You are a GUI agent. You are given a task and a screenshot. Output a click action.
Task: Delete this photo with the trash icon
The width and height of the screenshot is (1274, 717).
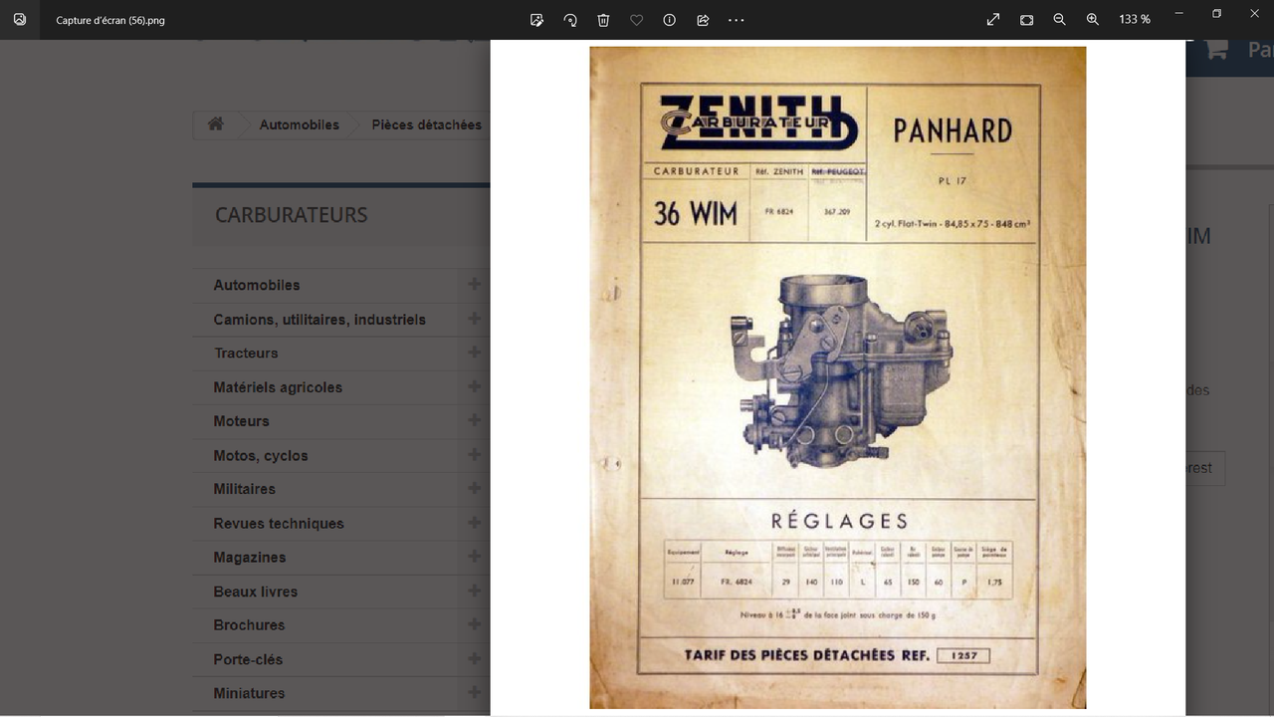(x=603, y=19)
